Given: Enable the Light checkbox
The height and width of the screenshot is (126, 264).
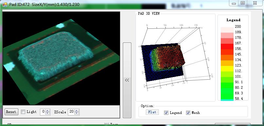Looking at the screenshot, I should pyautogui.click(x=23, y=112).
